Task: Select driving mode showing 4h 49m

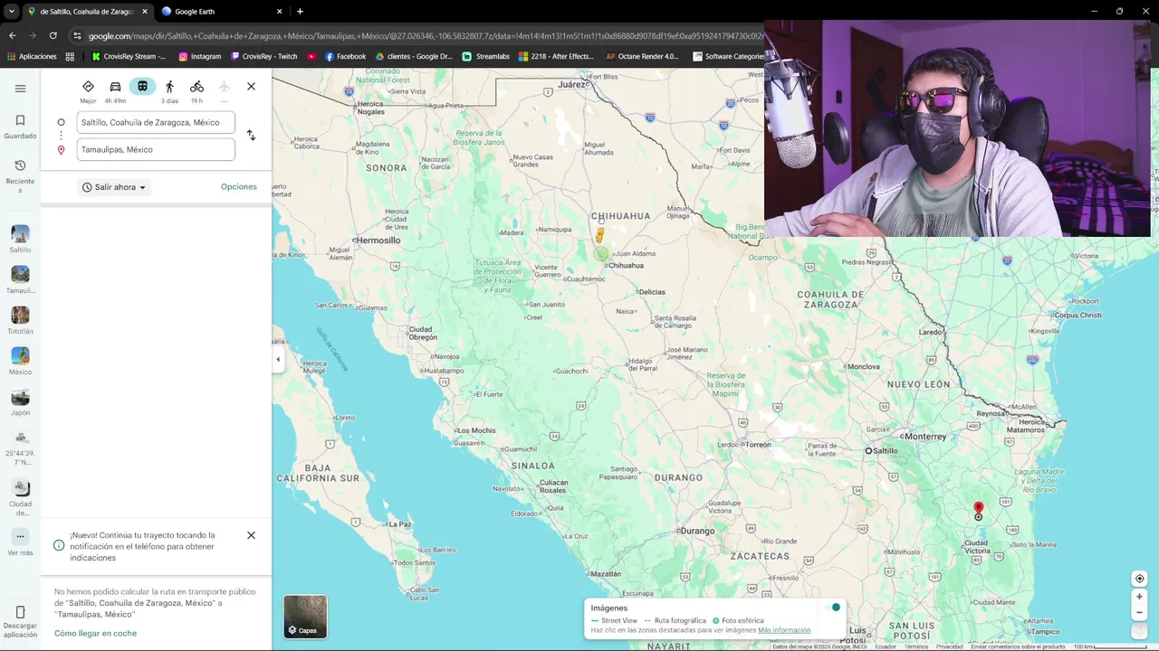Action: click(115, 91)
